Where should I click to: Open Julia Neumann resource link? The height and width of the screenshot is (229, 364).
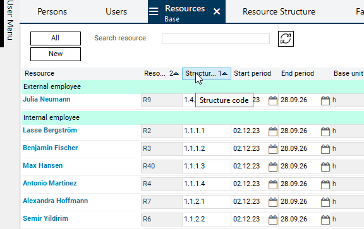pyautogui.click(x=46, y=99)
